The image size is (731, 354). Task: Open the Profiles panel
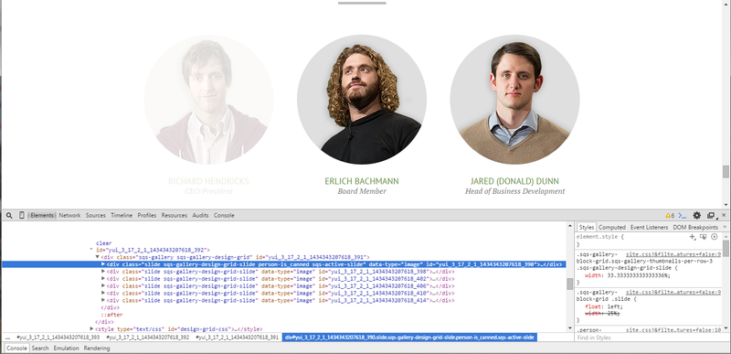[x=147, y=216]
